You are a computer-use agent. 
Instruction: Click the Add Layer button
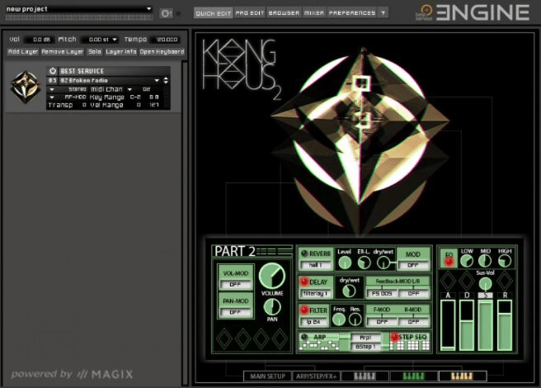coord(23,51)
